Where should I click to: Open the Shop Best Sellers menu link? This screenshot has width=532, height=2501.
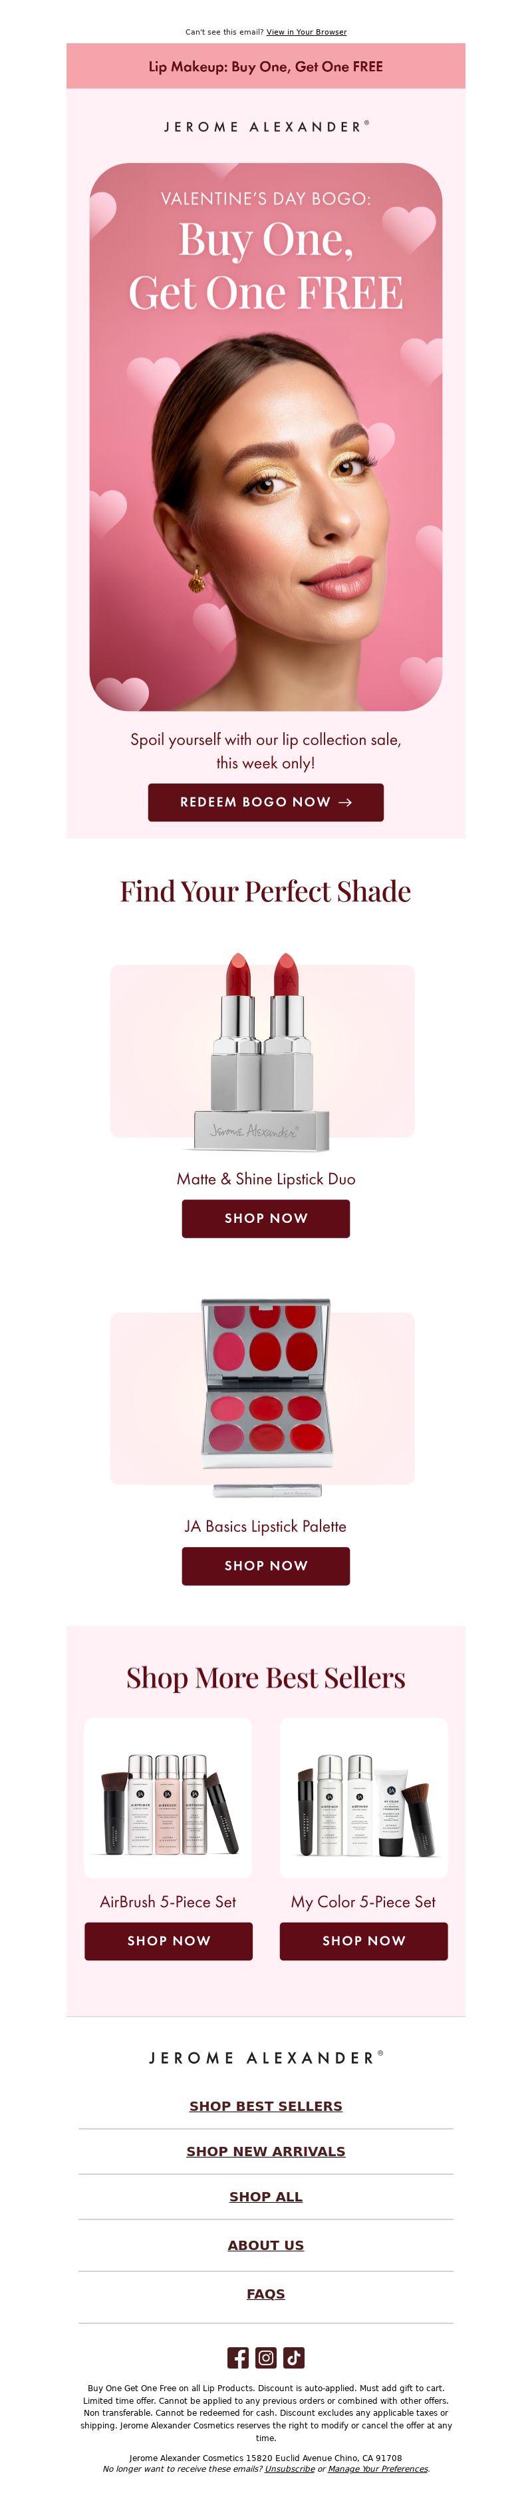coord(265,2106)
